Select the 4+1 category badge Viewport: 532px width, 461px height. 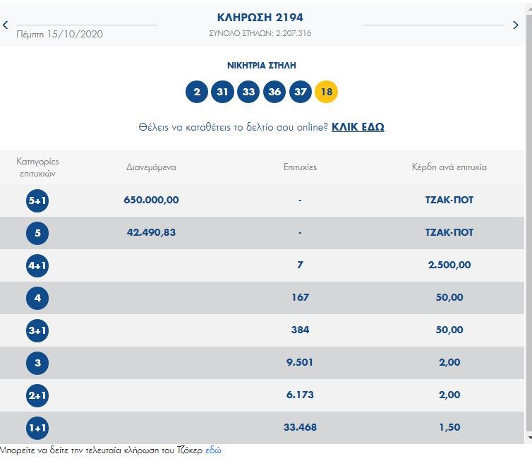click(x=37, y=265)
